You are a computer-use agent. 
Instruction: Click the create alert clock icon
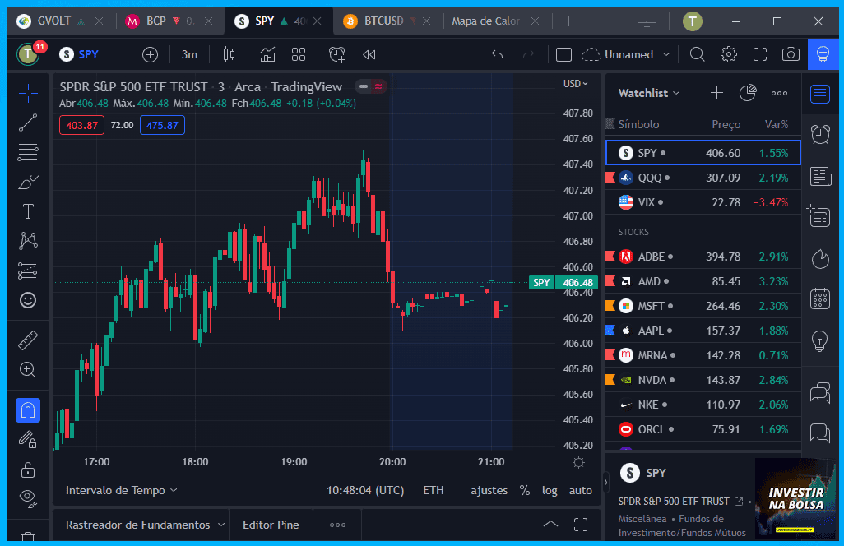337,54
